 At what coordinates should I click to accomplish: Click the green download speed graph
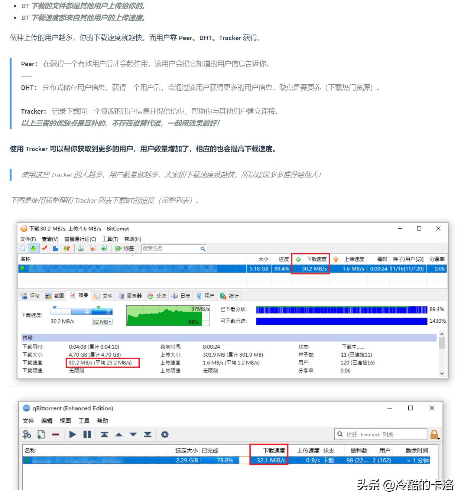[168, 316]
